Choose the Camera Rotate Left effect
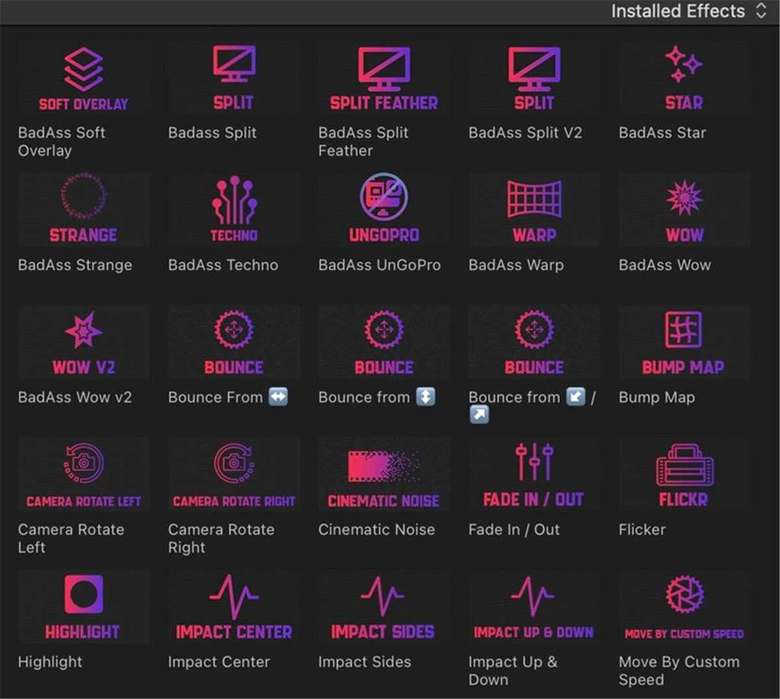Image resolution: width=780 pixels, height=699 pixels. 83,474
